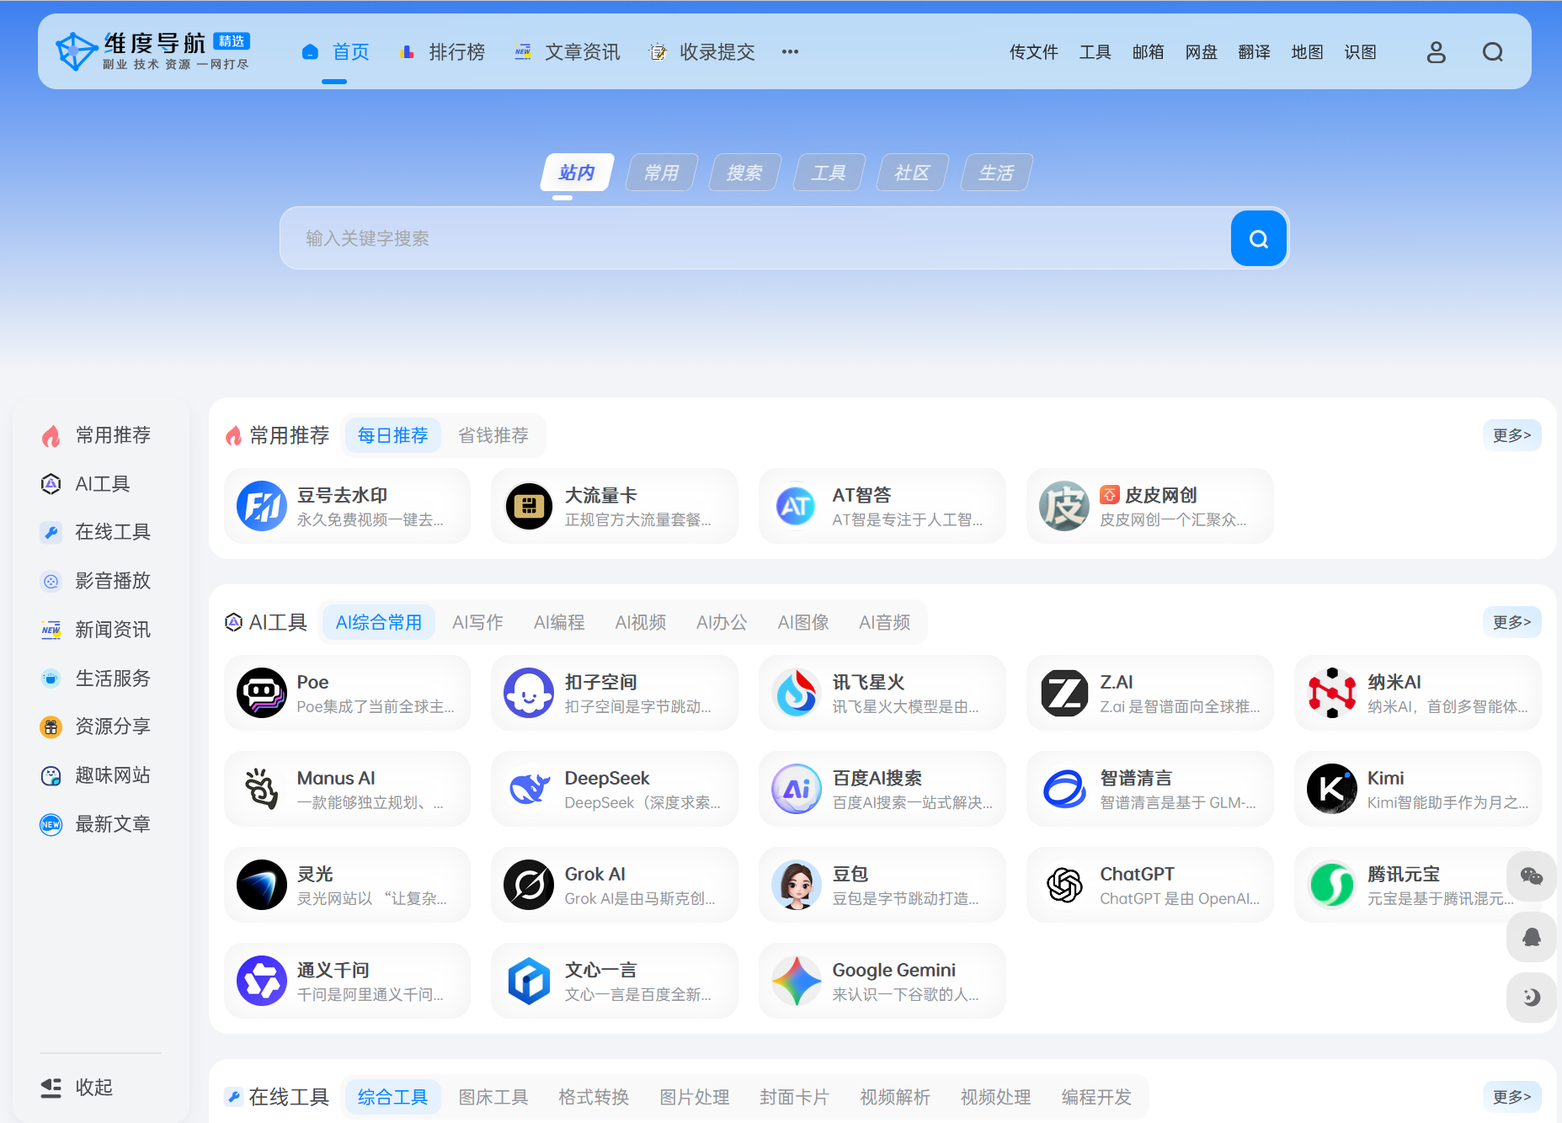Click the keyword search input field
Screen dimensions: 1562x1123
click(754, 239)
